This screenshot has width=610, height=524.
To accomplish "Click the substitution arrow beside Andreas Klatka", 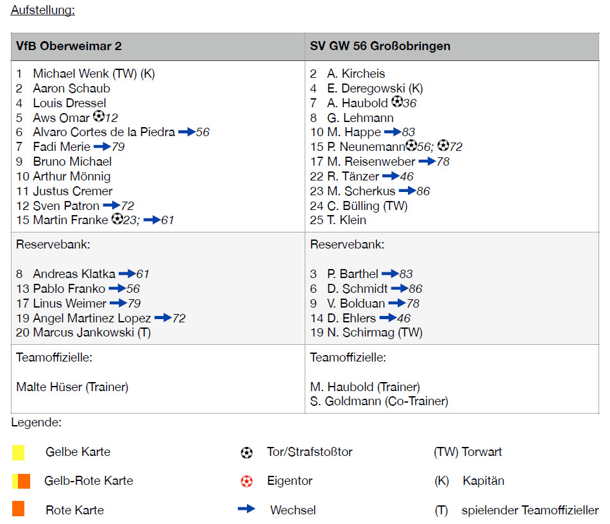I will (127, 274).
